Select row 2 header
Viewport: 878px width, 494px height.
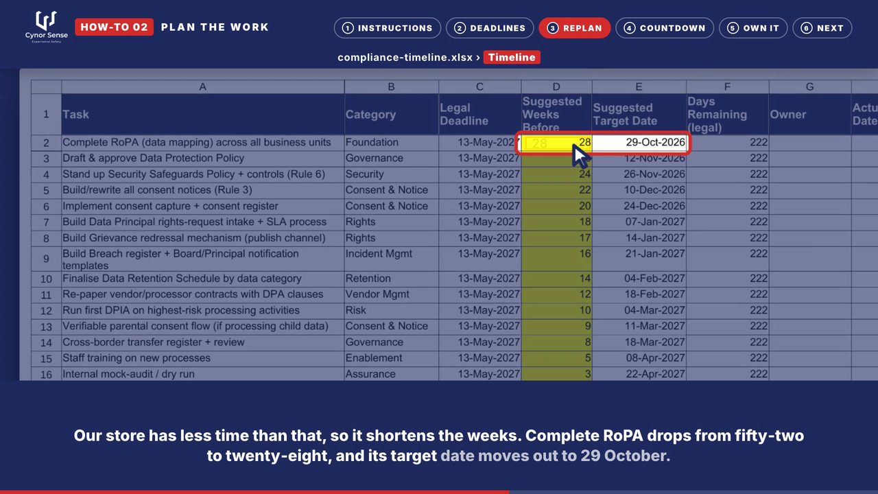click(x=46, y=143)
